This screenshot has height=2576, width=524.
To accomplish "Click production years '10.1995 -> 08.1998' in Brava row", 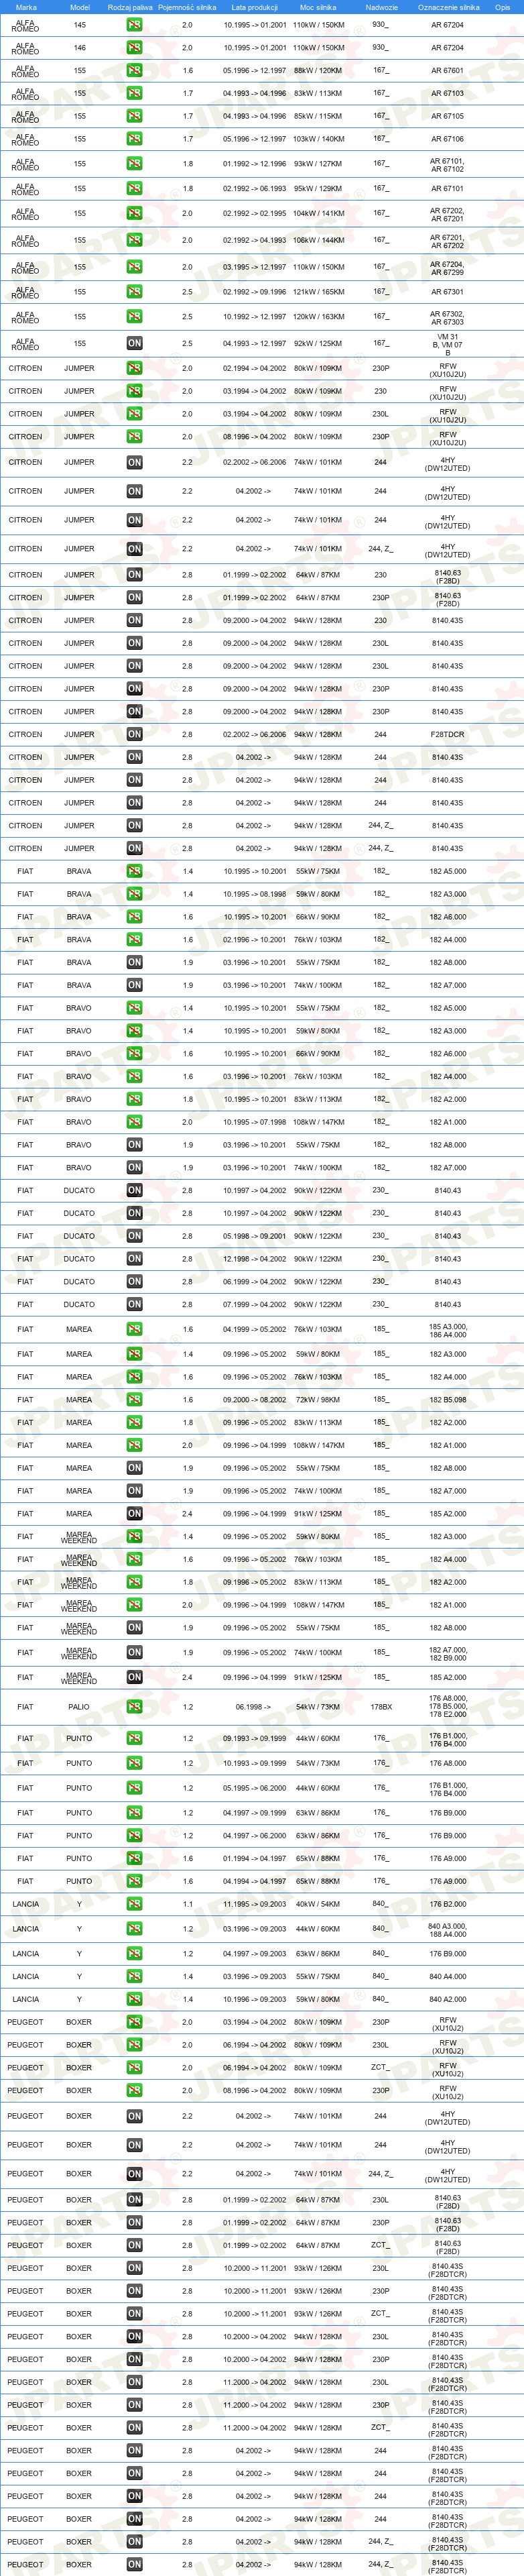I will (255, 894).
